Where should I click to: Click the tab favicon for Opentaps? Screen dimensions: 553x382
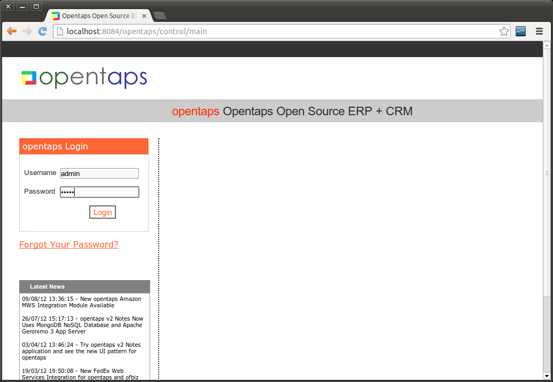(x=56, y=16)
